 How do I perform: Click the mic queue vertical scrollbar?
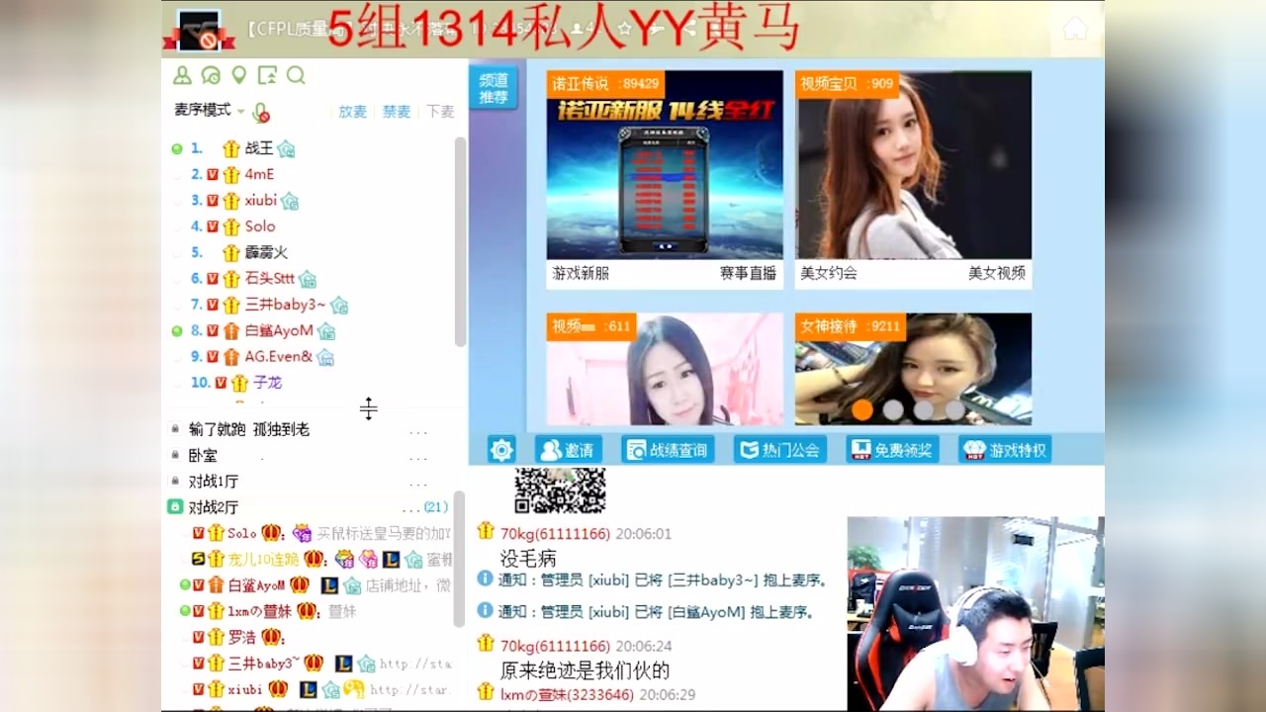pos(460,242)
